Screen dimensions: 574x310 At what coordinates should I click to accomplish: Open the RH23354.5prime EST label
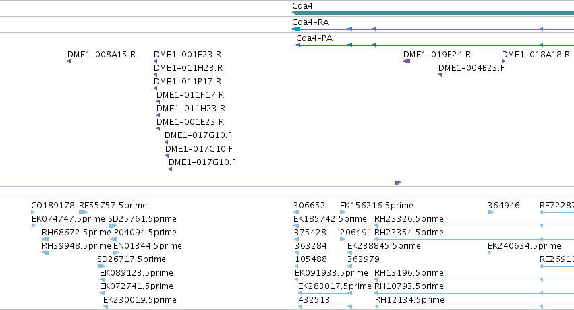point(409,232)
